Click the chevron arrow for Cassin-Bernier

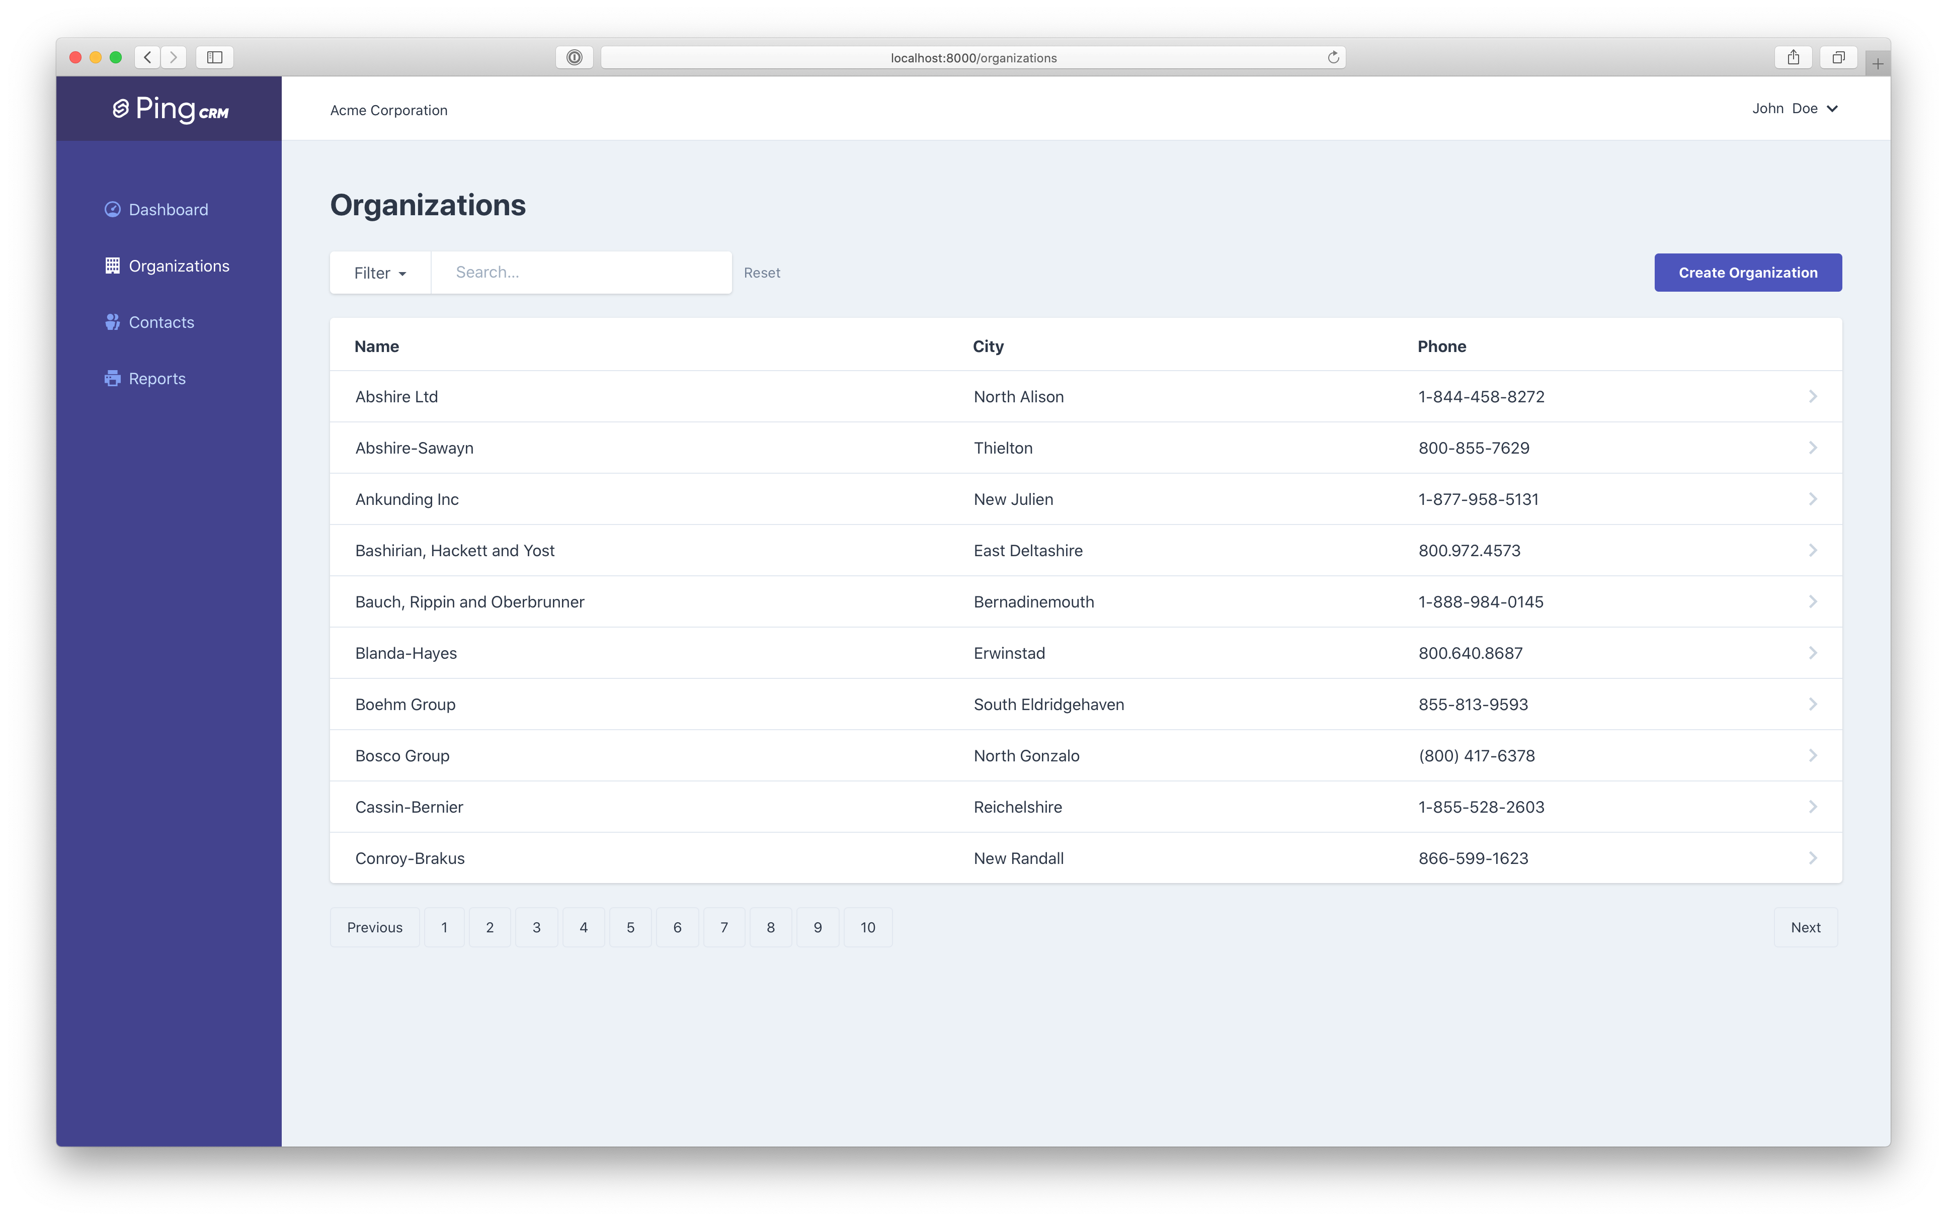(x=1813, y=806)
